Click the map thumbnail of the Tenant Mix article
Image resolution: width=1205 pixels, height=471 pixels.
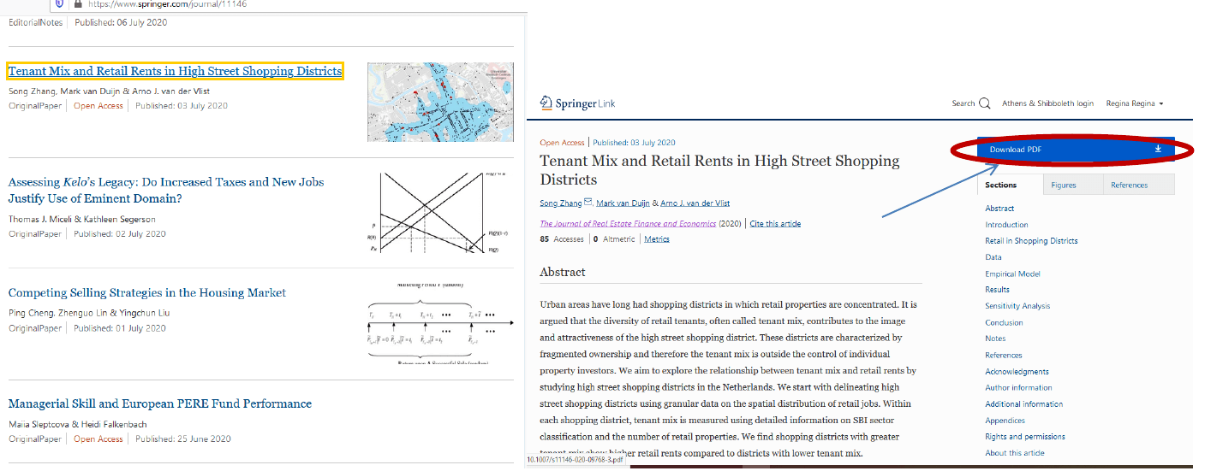(440, 101)
